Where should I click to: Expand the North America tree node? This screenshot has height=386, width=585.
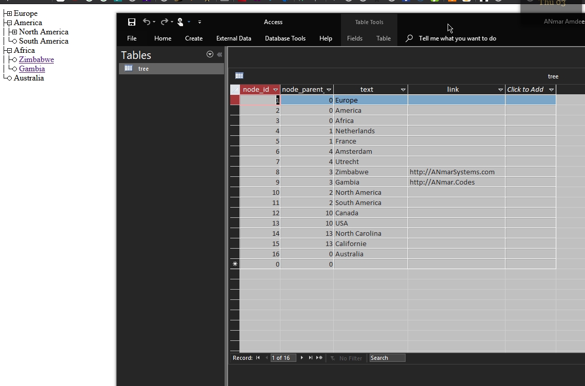coord(14,32)
